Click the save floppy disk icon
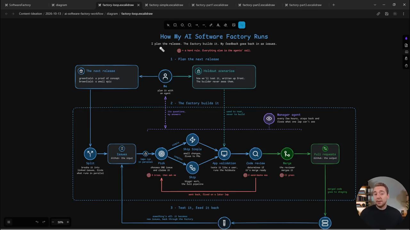Screen dimensions: 410x230 click(387, 14)
